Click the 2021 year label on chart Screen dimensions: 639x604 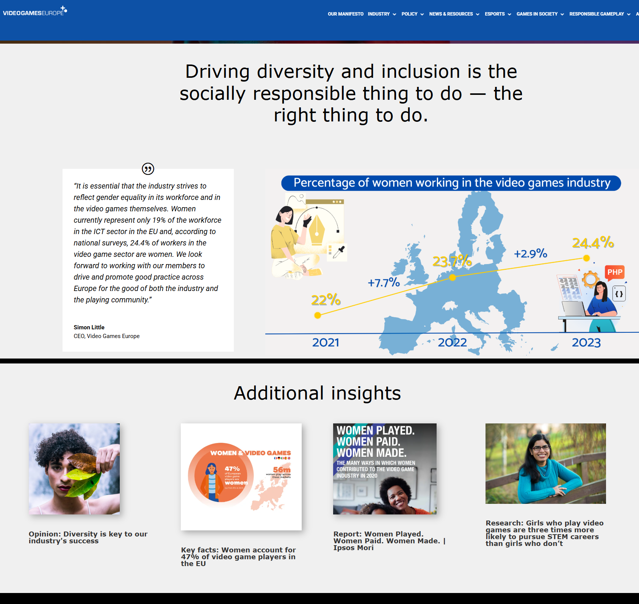click(326, 343)
